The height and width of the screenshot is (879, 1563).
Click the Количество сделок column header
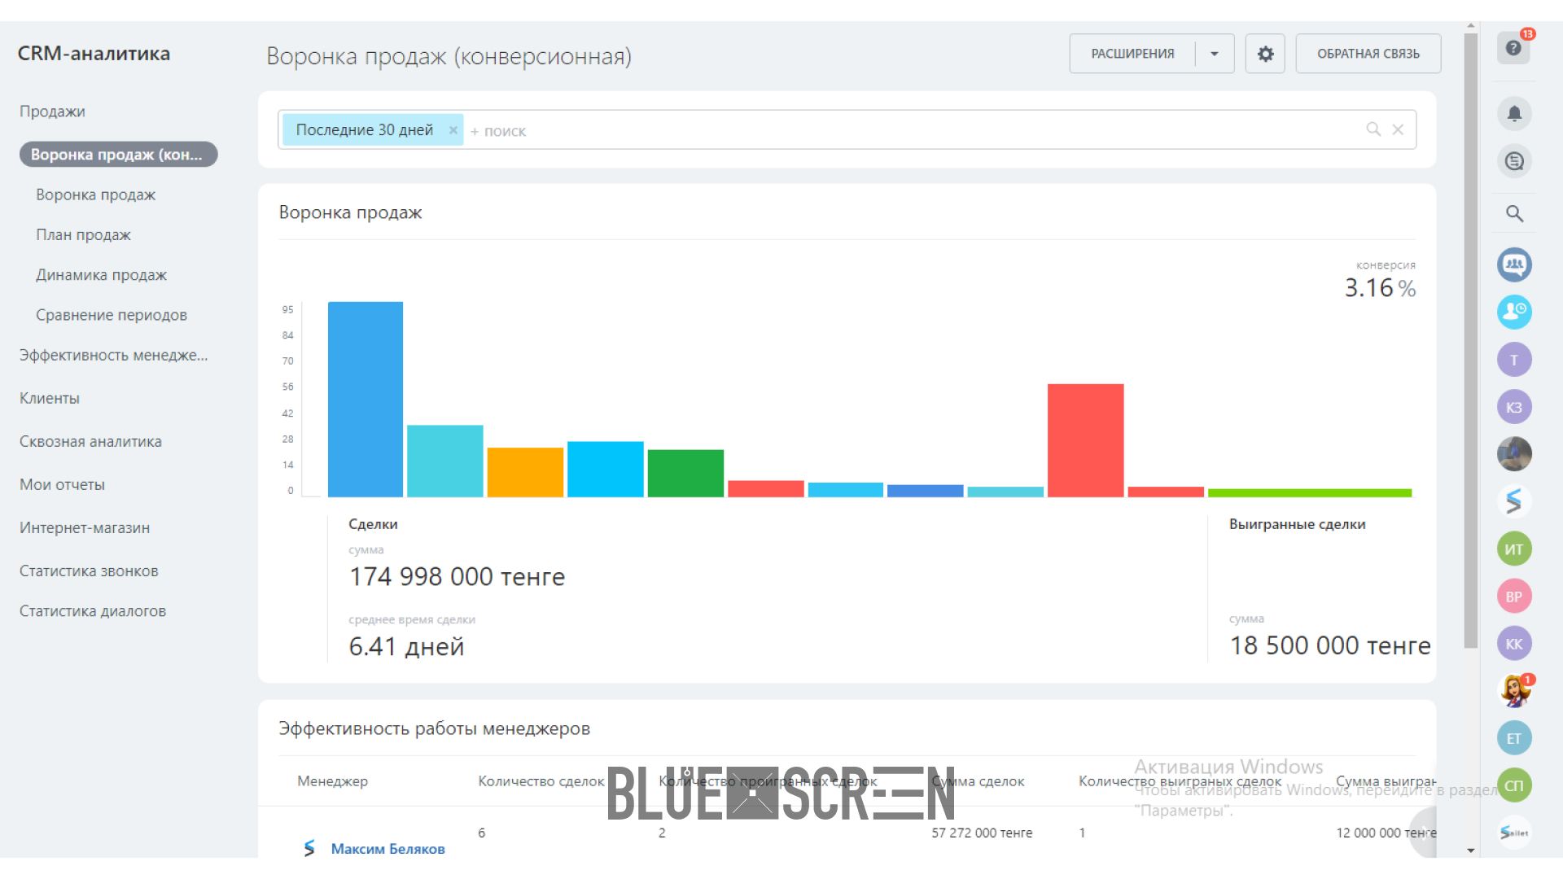point(541,781)
